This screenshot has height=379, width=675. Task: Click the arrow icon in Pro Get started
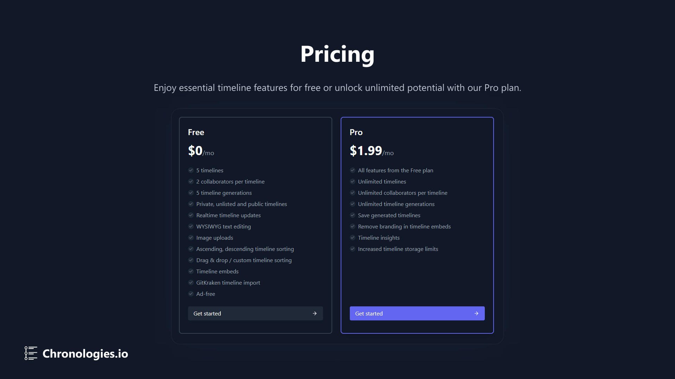pyautogui.click(x=476, y=313)
